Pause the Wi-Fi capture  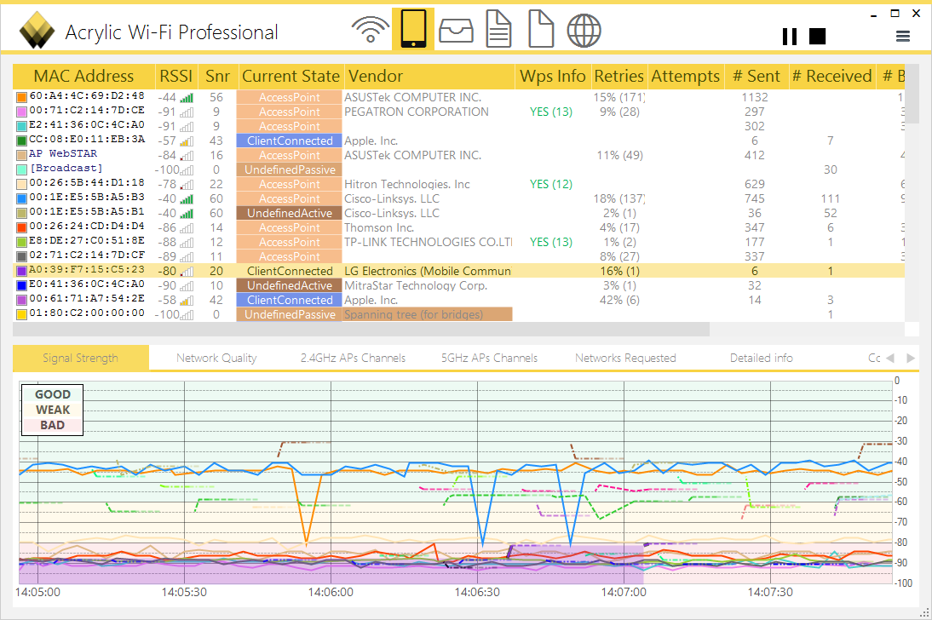pyautogui.click(x=790, y=36)
